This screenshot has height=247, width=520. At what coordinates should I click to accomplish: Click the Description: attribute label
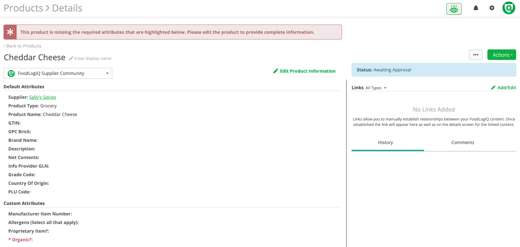[x=22, y=149]
